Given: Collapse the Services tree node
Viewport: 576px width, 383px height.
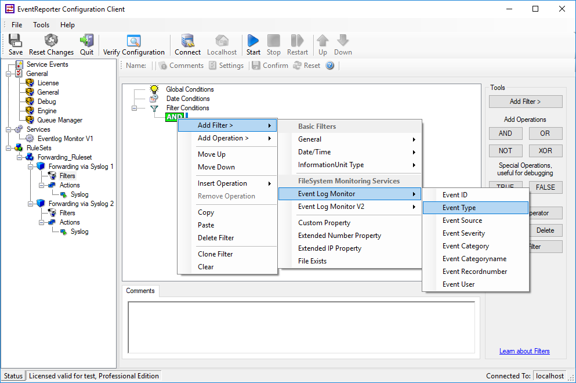Looking at the screenshot, I should pyautogui.click(x=8, y=129).
